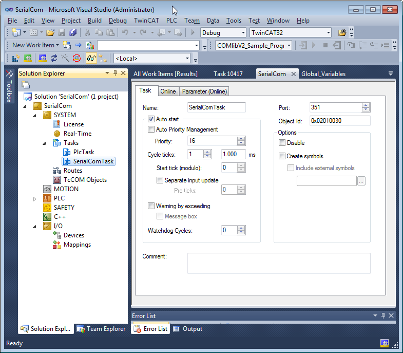Toggle Include external symbols checkbox
Viewport: 403px width, 353px height.
(291, 168)
